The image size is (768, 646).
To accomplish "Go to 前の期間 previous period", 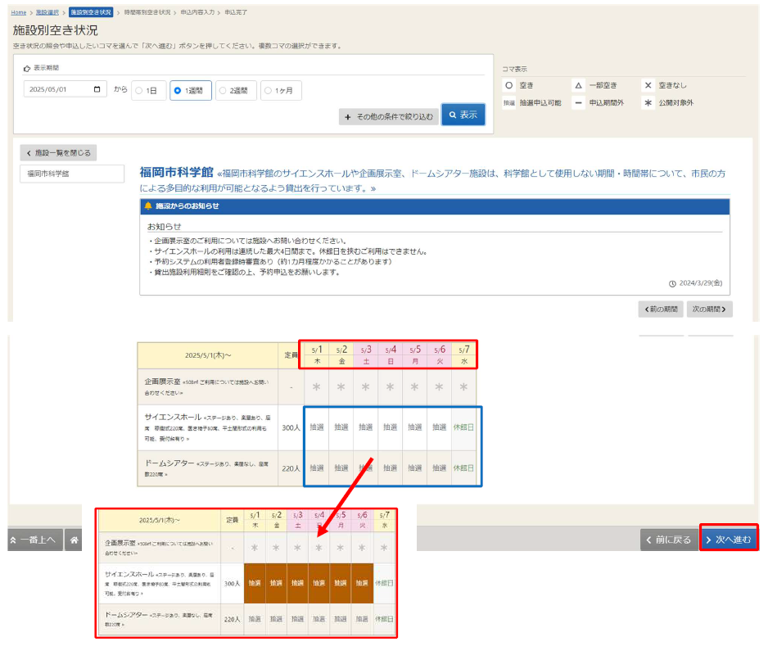I will point(660,309).
